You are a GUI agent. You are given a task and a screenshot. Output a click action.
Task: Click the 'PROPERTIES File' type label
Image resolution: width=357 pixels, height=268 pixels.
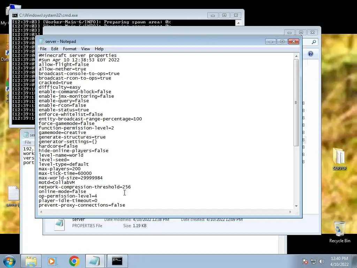tap(87, 226)
